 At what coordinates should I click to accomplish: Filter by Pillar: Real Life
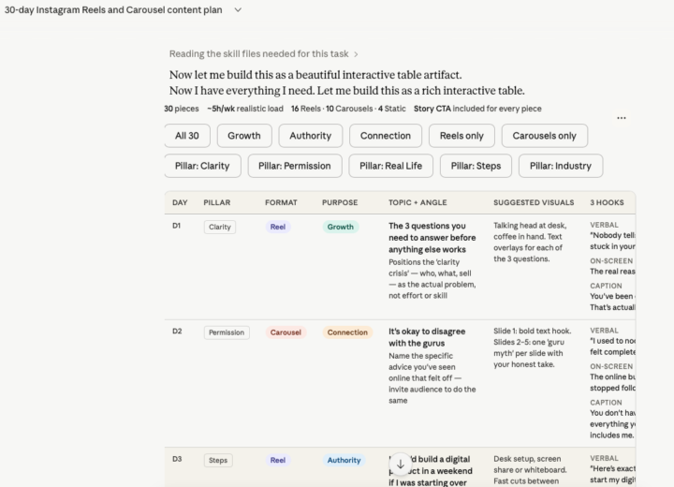click(x=390, y=166)
